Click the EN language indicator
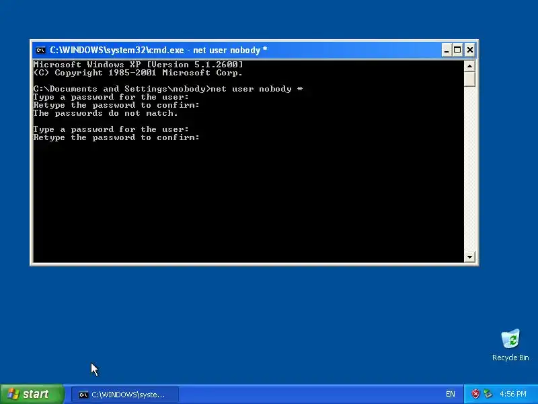 [450, 394]
